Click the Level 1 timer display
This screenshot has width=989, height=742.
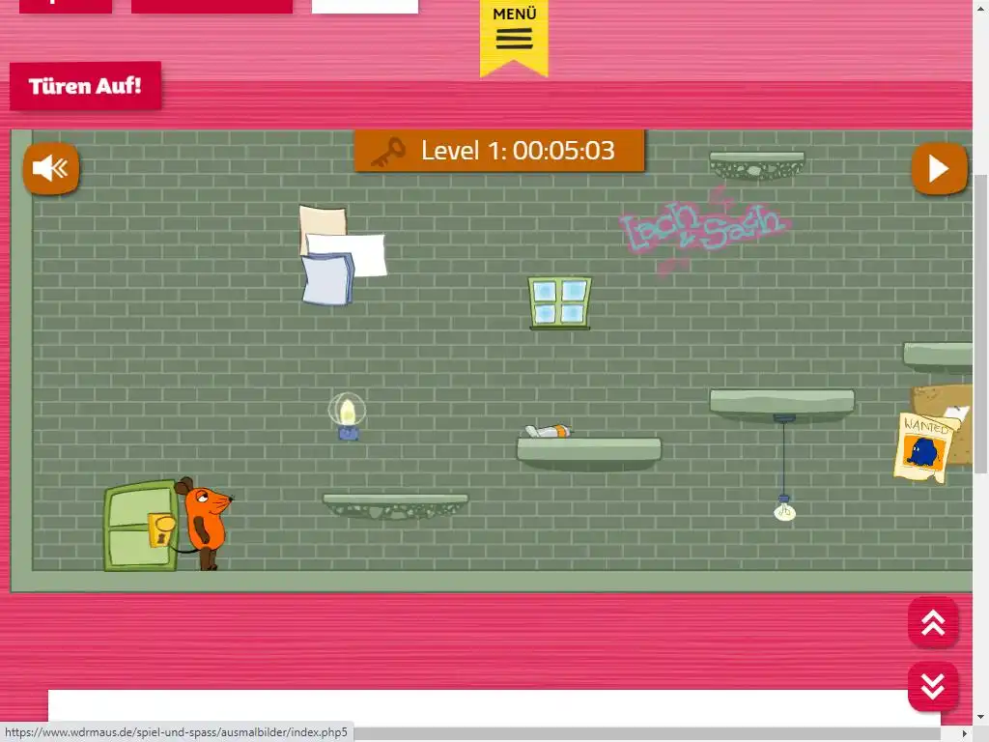coord(499,151)
